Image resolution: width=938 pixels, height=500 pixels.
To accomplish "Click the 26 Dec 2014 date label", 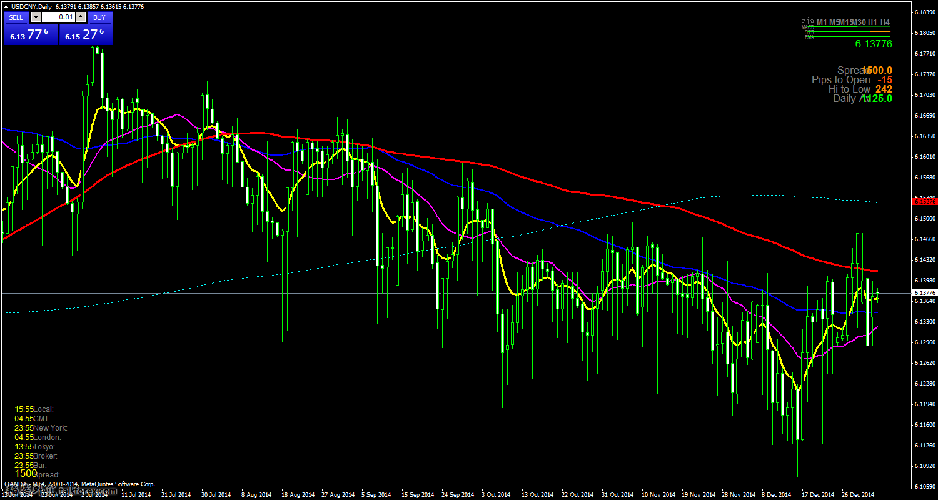I will (x=858, y=494).
